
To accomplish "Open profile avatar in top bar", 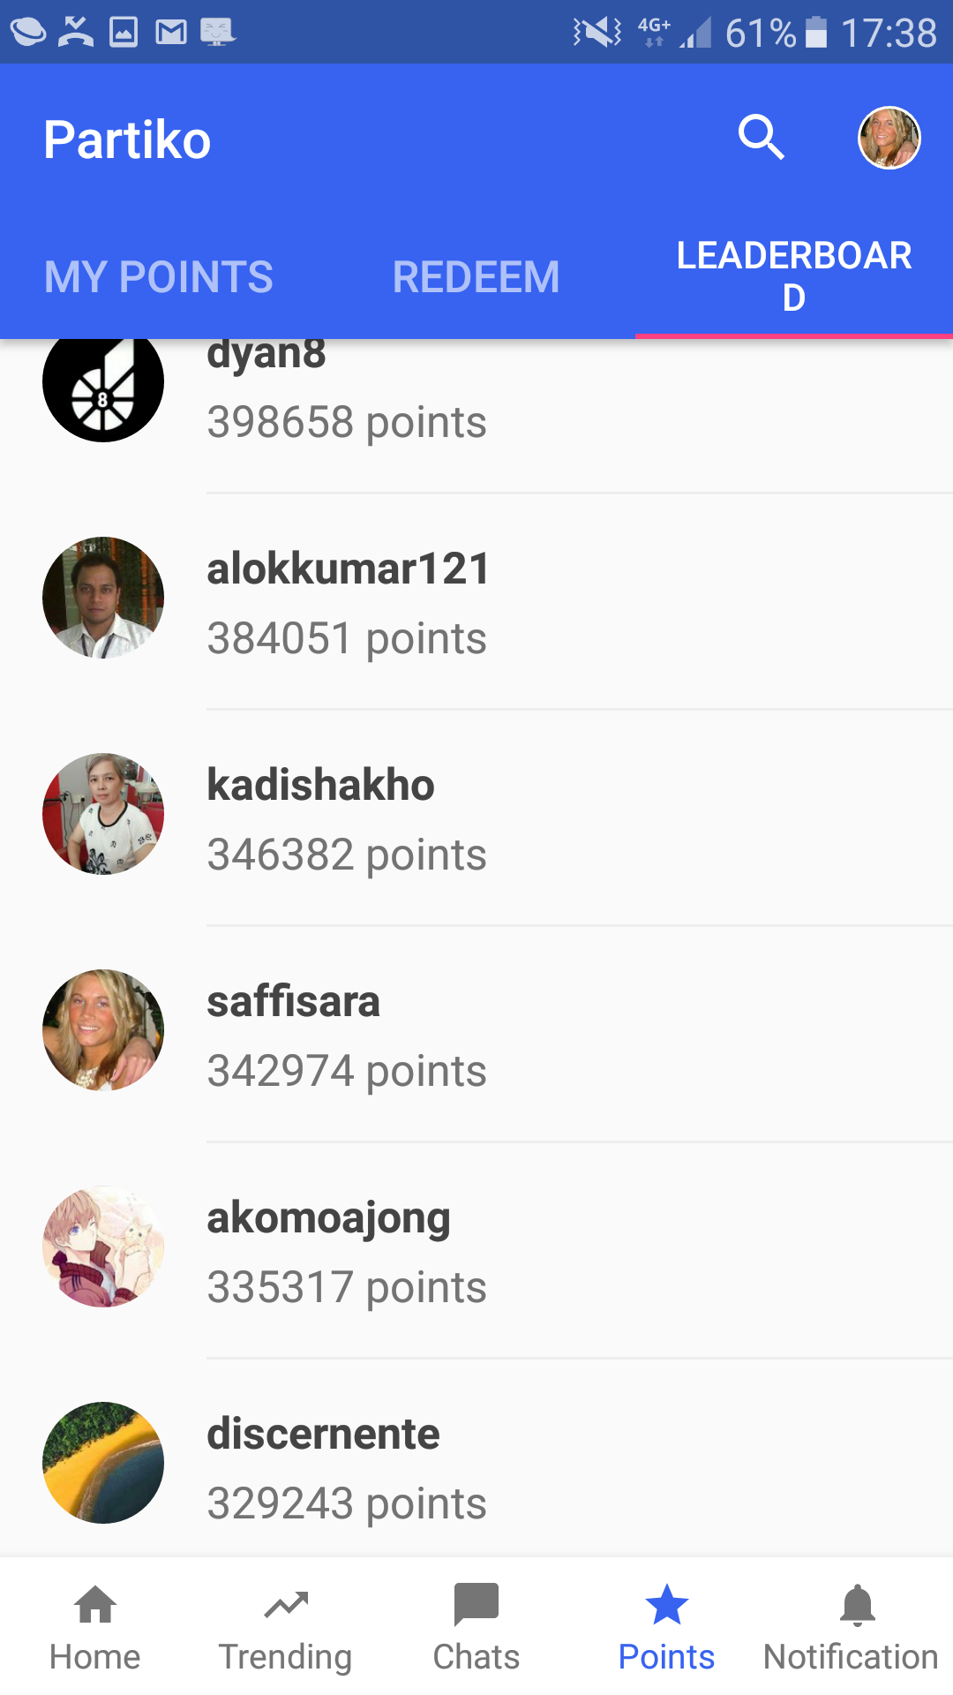I will point(889,138).
